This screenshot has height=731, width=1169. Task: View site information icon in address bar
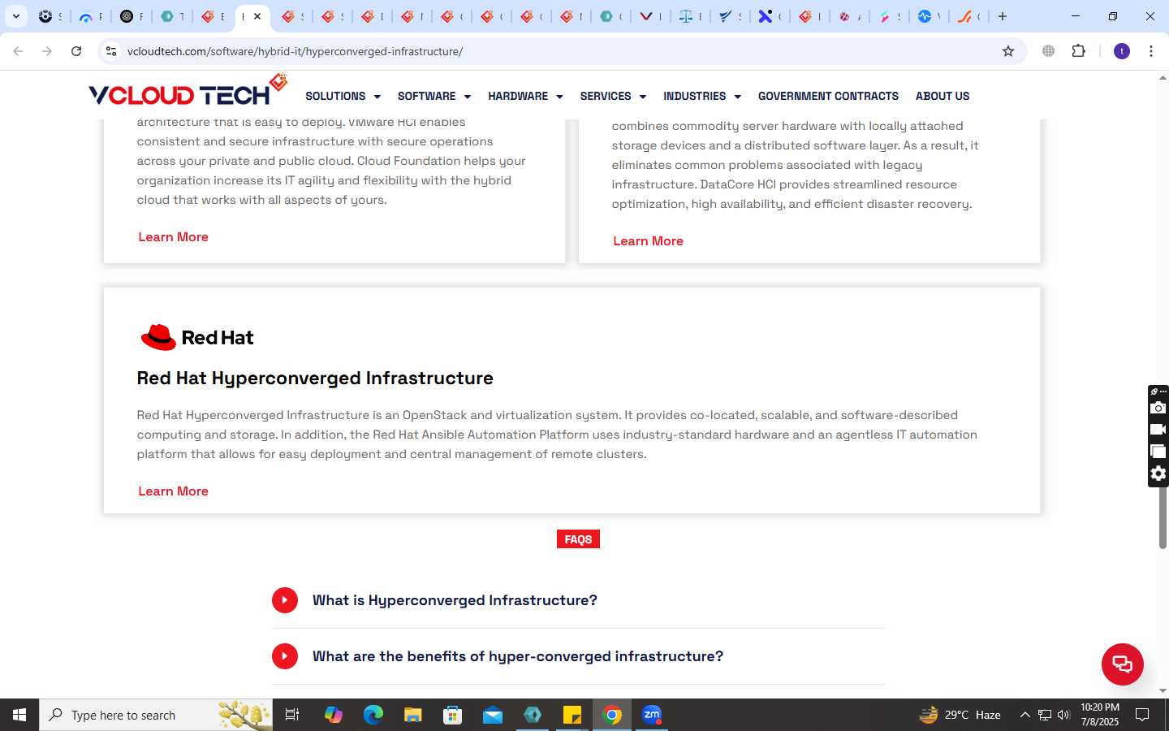(111, 51)
